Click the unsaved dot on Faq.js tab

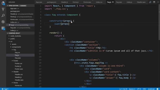pyautogui.click(x=113, y=2)
